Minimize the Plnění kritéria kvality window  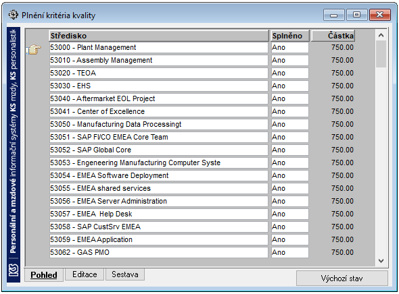click(x=333, y=15)
